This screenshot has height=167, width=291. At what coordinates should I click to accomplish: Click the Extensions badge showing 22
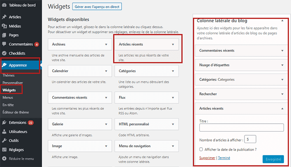tap(31, 123)
